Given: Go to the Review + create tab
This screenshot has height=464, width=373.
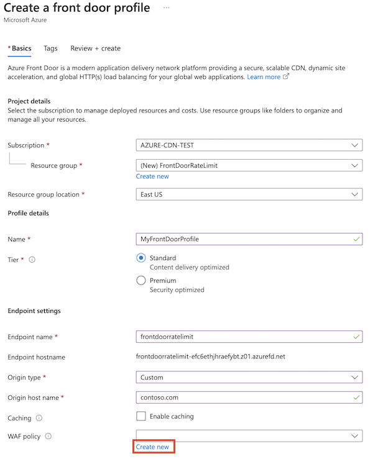Looking at the screenshot, I should (x=95, y=48).
